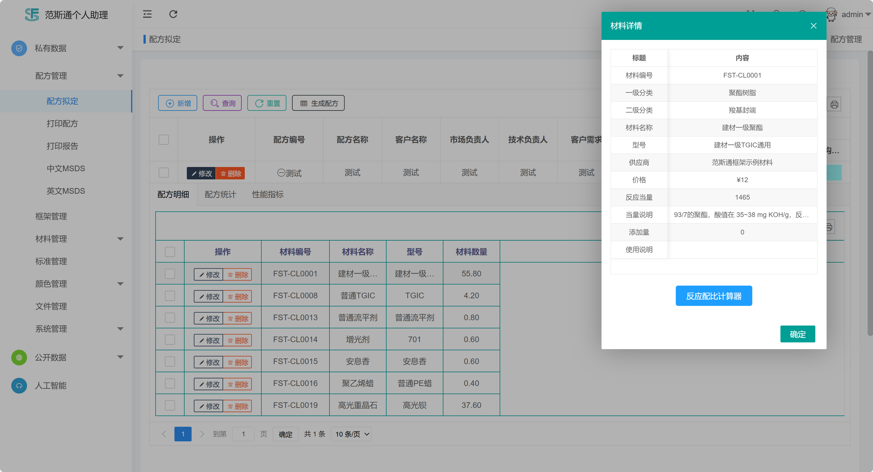Check the FST-CL0019 row checkbox

click(170, 405)
